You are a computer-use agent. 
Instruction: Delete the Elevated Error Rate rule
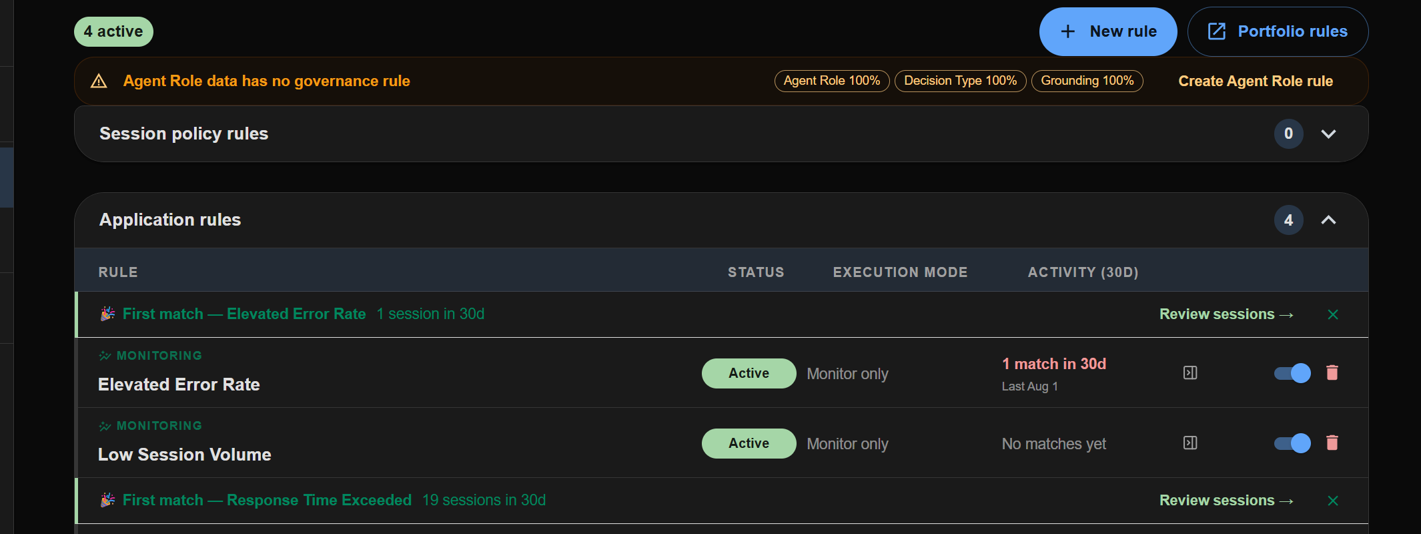pos(1332,372)
